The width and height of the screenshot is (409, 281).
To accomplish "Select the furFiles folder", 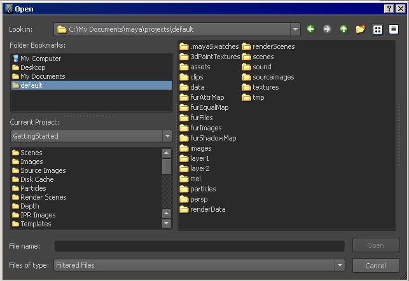I will pyautogui.click(x=196, y=118).
